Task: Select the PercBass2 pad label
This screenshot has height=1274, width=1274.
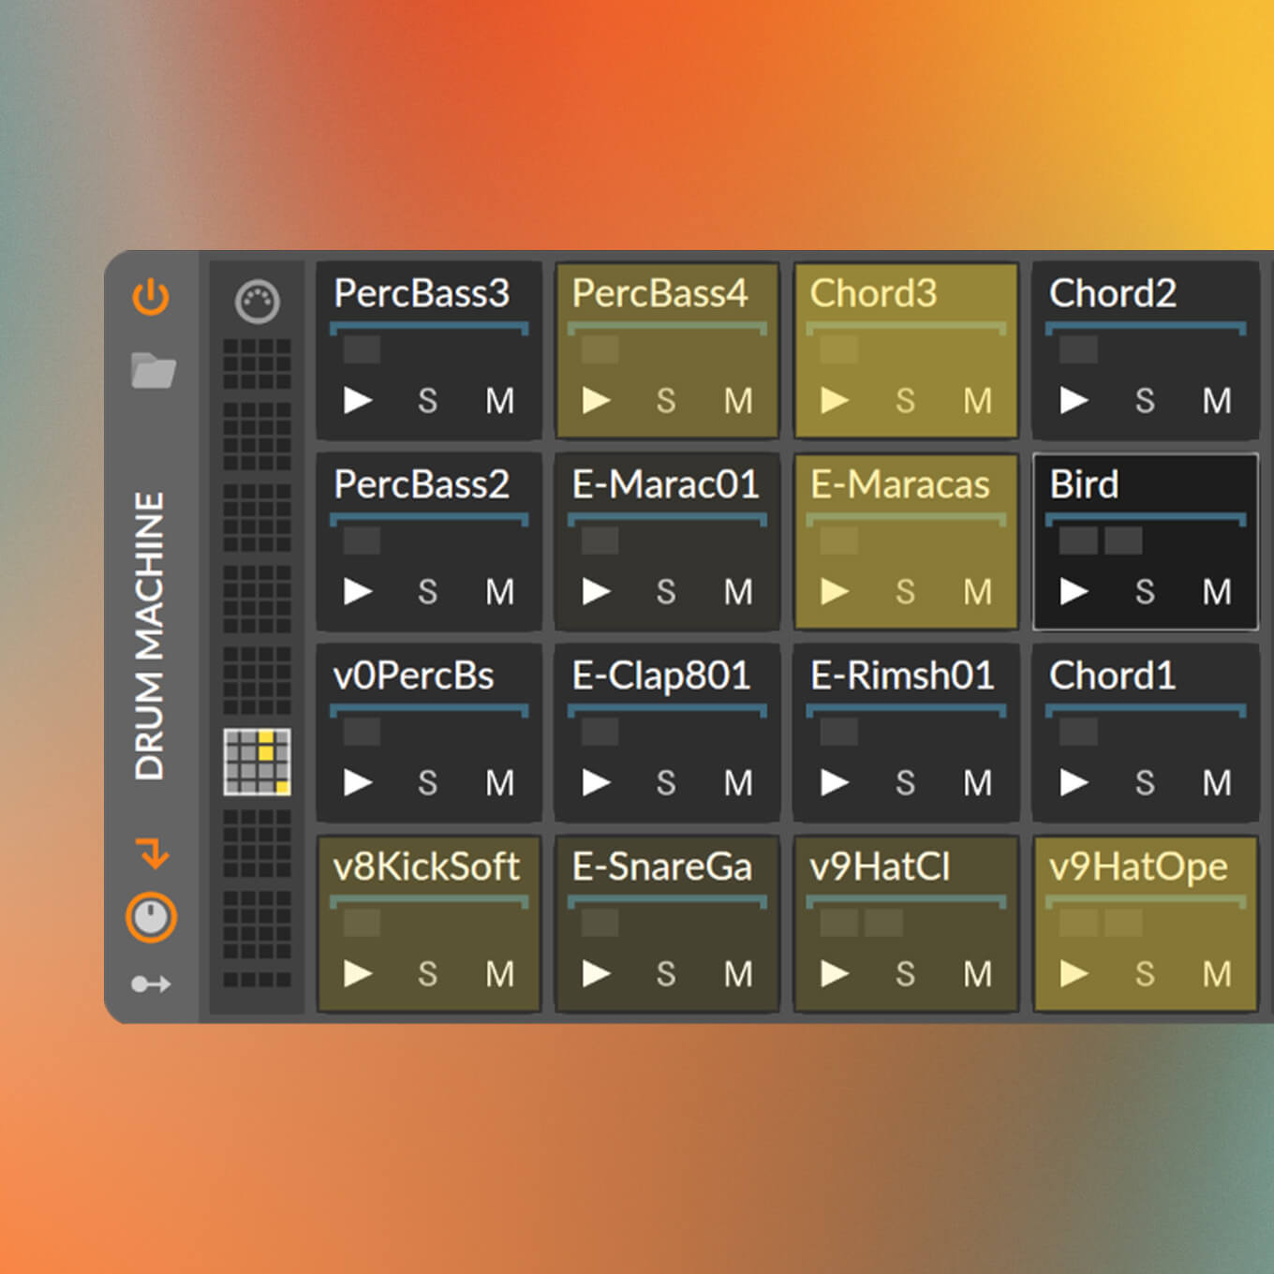Action: click(x=422, y=484)
